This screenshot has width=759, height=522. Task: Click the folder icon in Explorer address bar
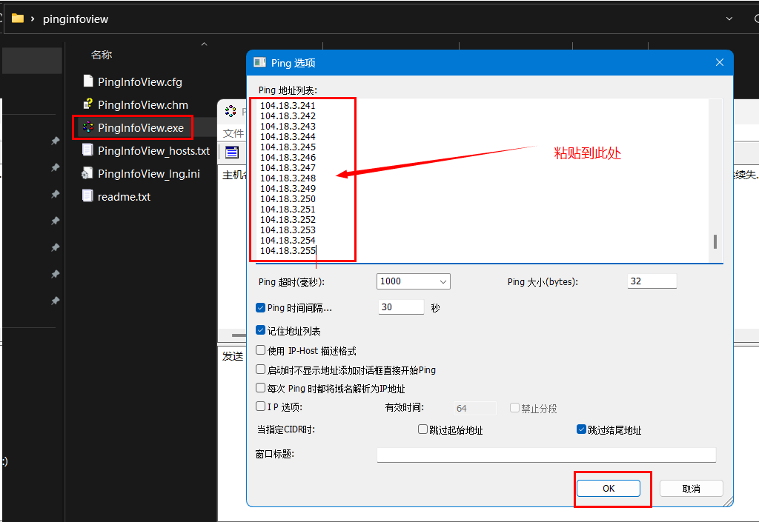(x=18, y=19)
